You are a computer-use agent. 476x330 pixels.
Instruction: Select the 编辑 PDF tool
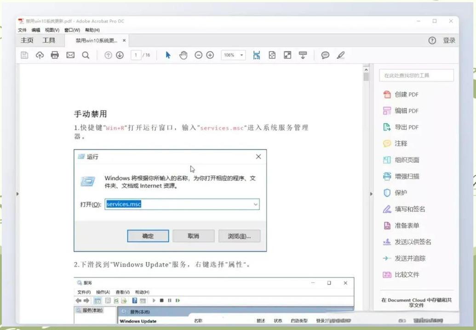pos(407,111)
